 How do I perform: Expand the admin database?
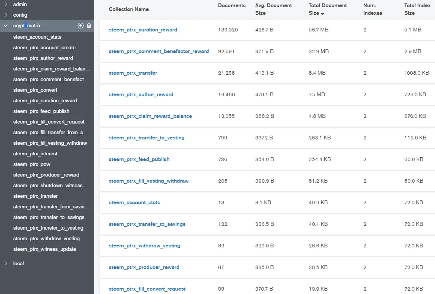[6, 4]
